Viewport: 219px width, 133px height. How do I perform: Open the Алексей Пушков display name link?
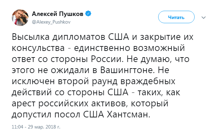58,14
